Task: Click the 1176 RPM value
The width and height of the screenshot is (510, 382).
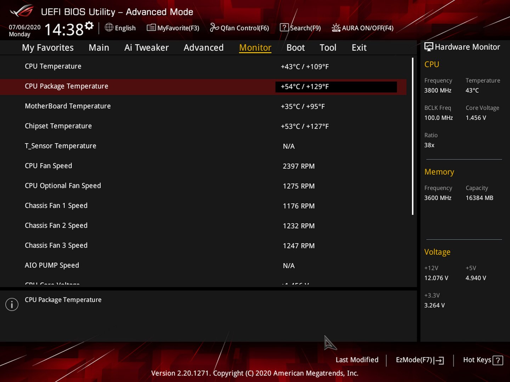Action: (x=299, y=206)
